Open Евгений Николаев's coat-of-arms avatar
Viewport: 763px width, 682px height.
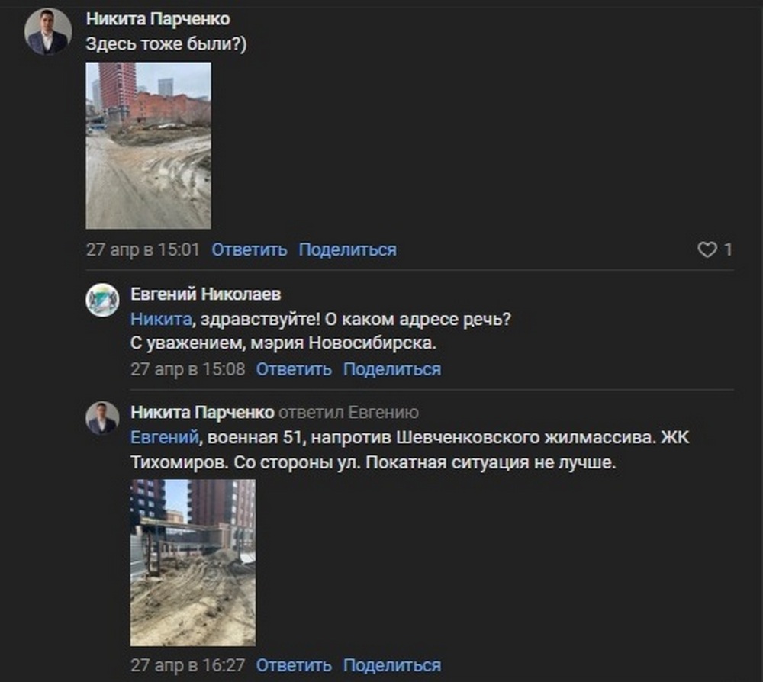coord(102,300)
